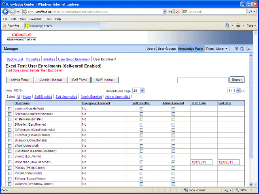Refresh the page with the green arrows icon

coord(171,12)
